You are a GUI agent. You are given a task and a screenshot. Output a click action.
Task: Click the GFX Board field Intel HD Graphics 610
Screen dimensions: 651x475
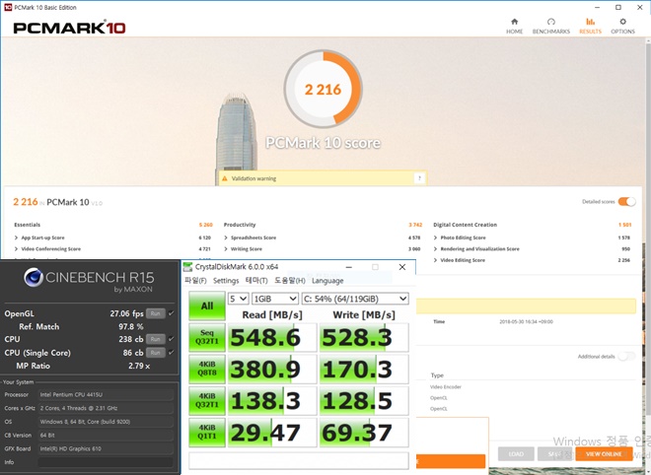106,448
